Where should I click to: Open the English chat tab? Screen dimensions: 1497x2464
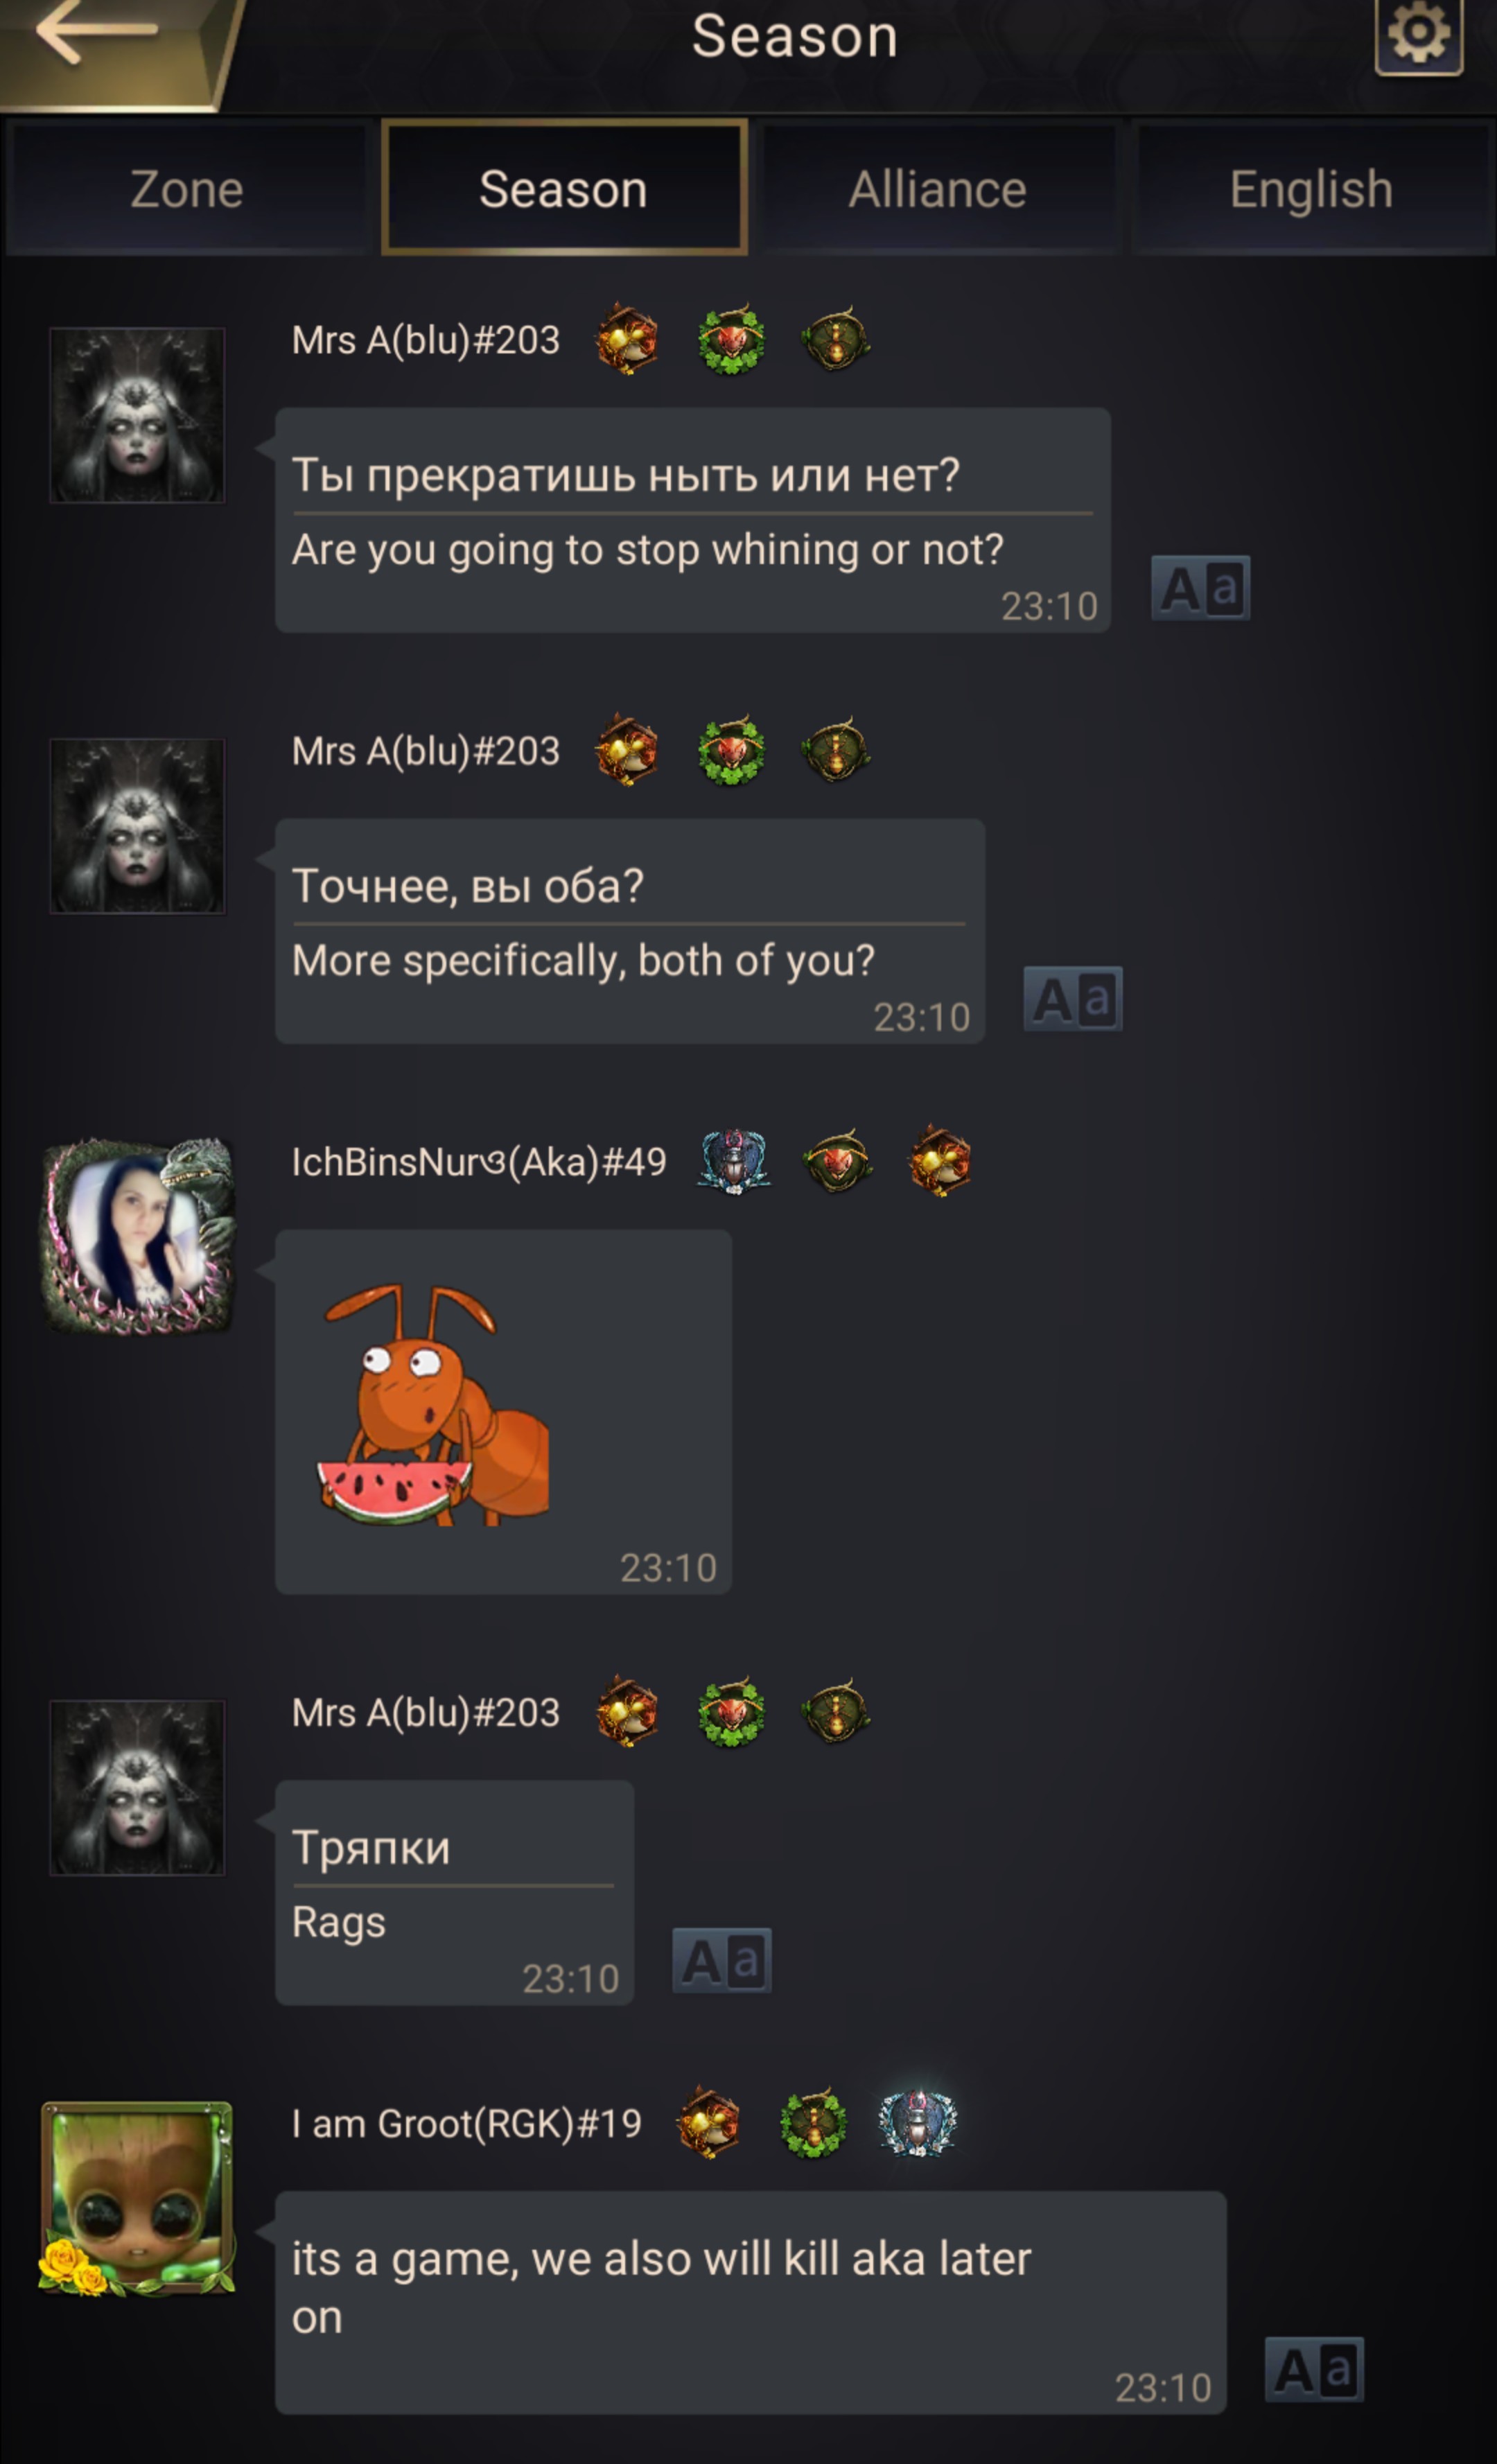(x=1311, y=189)
